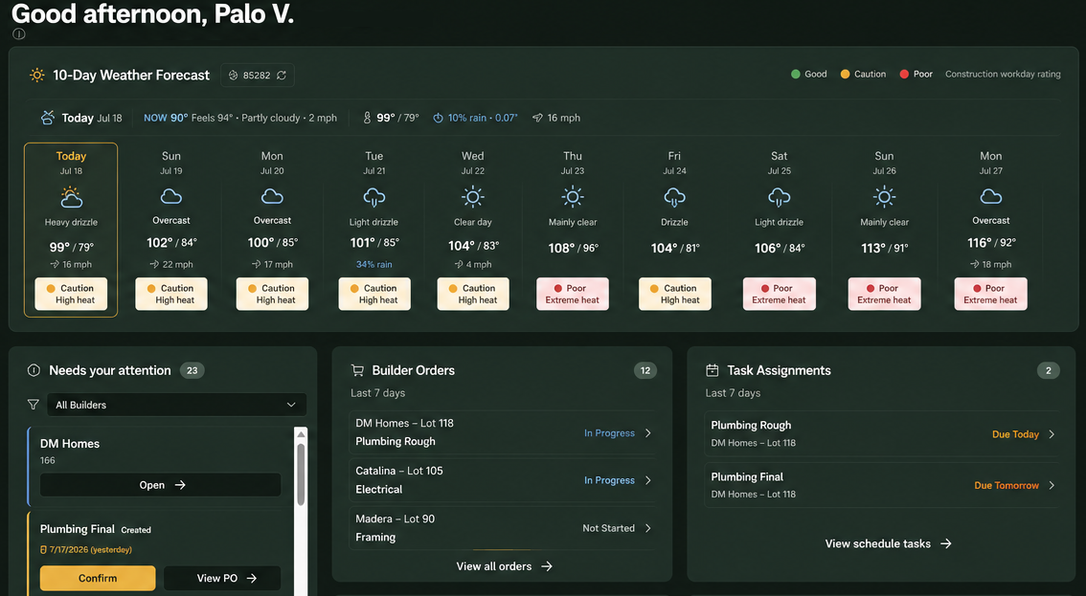Expand the Catalina Lot 105 order chevron
Viewport: 1086px width, 596px height.
648,480
